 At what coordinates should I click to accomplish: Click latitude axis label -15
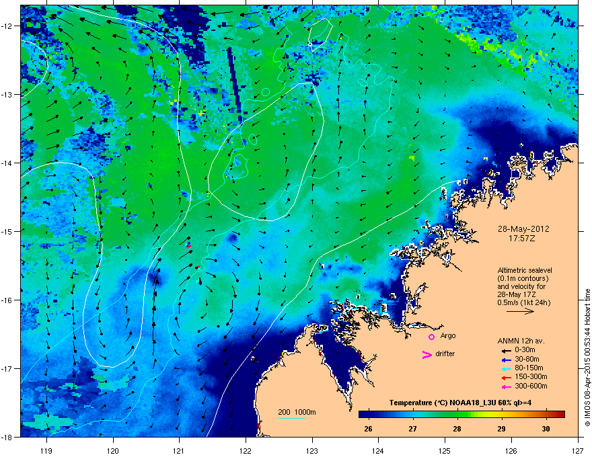[x=7, y=231]
